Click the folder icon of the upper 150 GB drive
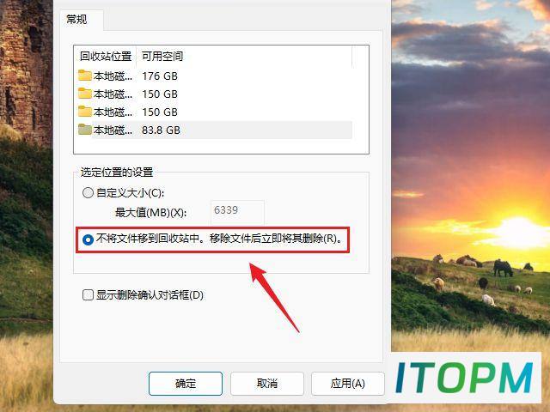 click(85, 94)
